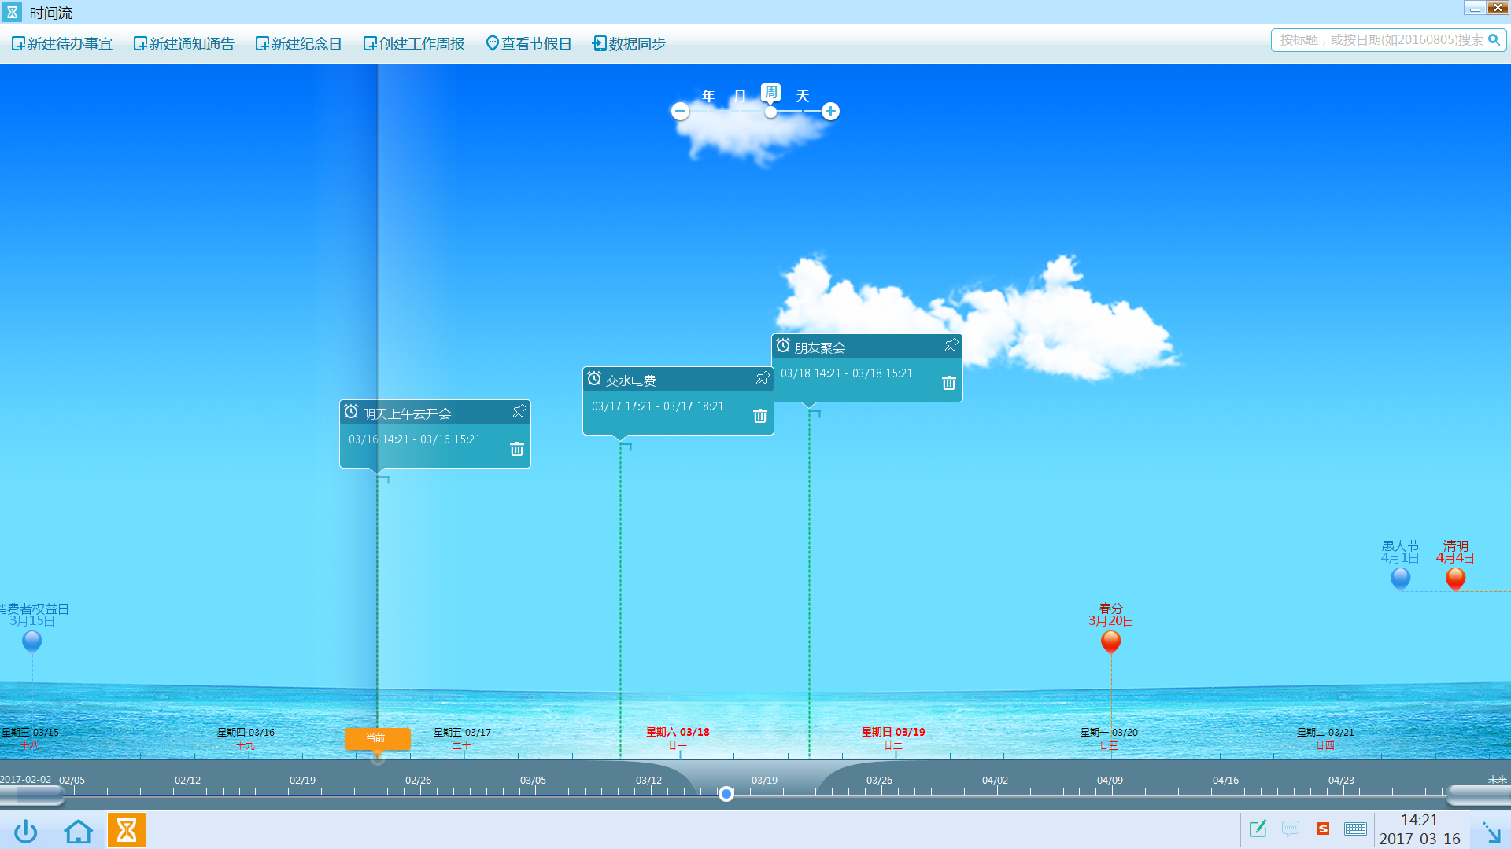Click the 春分 red holiday marker
The image size is (1511, 849).
[x=1110, y=641]
